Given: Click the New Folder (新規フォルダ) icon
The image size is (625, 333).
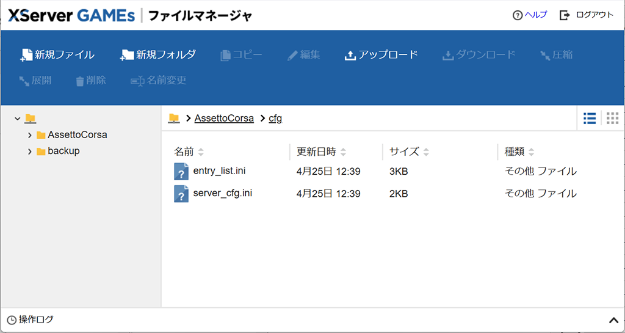Looking at the screenshot, I should point(127,55).
